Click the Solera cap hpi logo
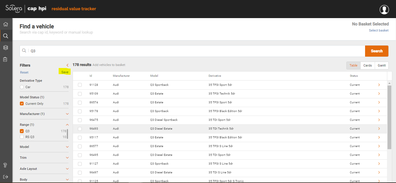Image resolution: width=396 pixels, height=183 pixels. click(26, 8)
